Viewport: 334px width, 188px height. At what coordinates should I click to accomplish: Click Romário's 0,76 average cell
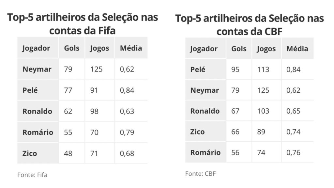(x=293, y=153)
